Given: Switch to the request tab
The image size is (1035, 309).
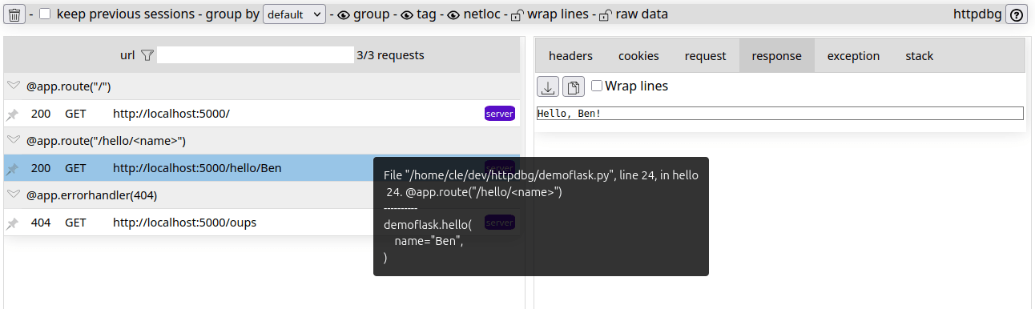Looking at the screenshot, I should click(x=705, y=56).
